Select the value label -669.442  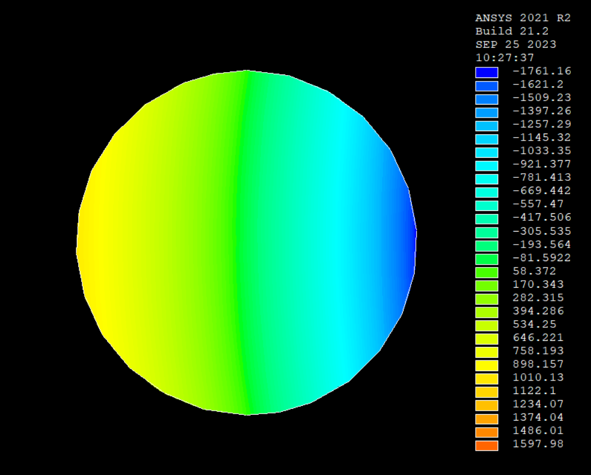pyautogui.click(x=542, y=191)
